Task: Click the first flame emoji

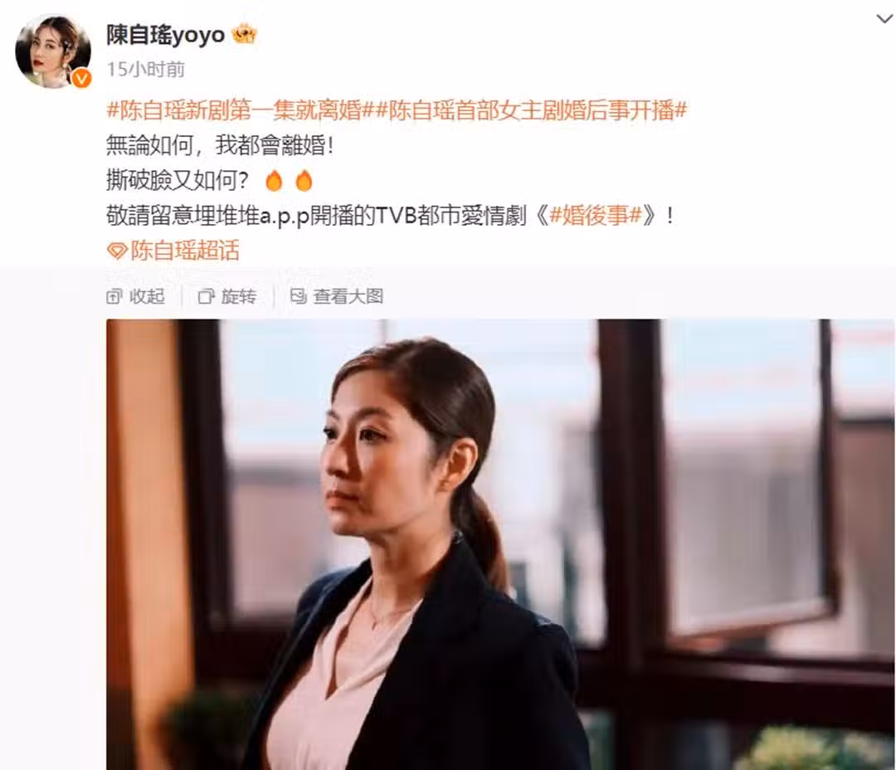Action: 275,181
